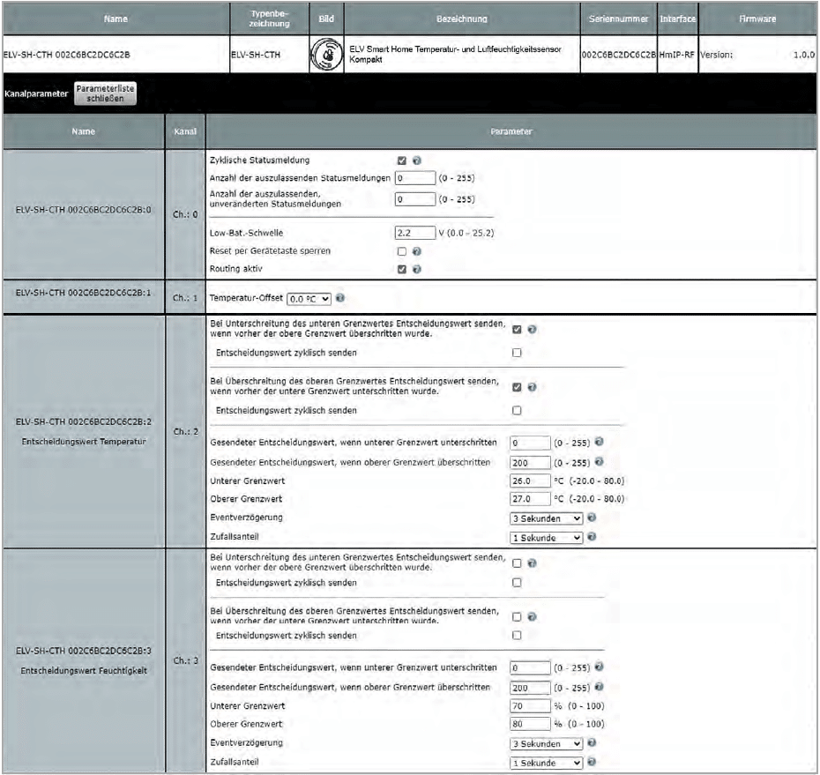
Task: Open help for Ch. 2 Unterschreitung checkbox
Action: coord(532,329)
